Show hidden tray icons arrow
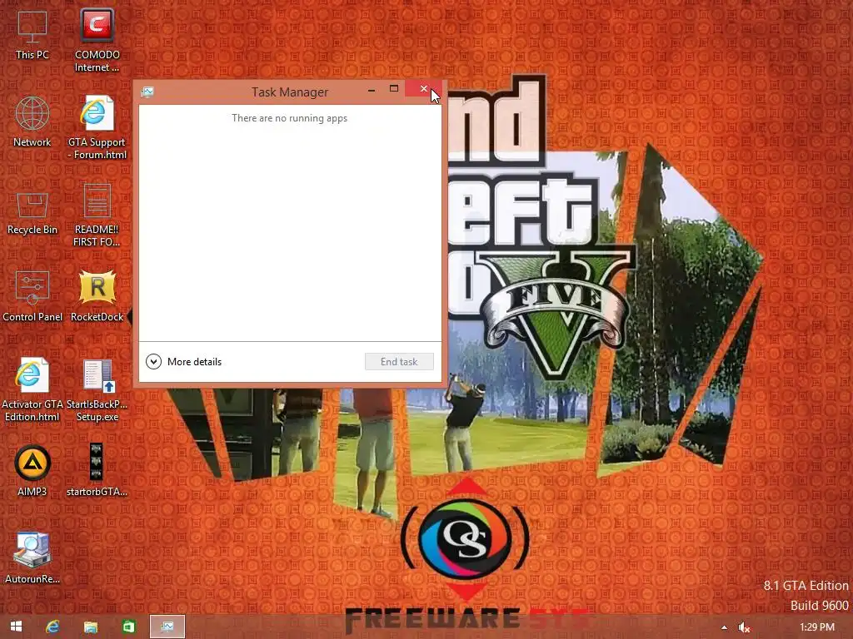The height and width of the screenshot is (639, 853). click(724, 627)
